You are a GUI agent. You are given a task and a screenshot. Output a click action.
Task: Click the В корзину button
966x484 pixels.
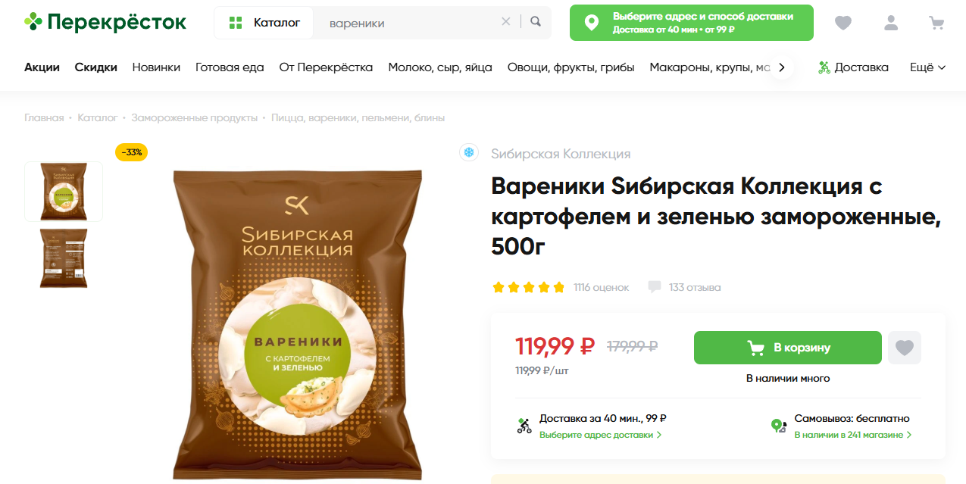click(x=788, y=348)
